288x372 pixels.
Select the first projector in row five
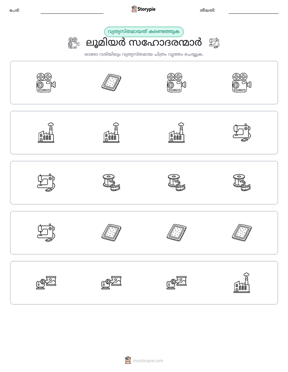[x=46, y=283]
